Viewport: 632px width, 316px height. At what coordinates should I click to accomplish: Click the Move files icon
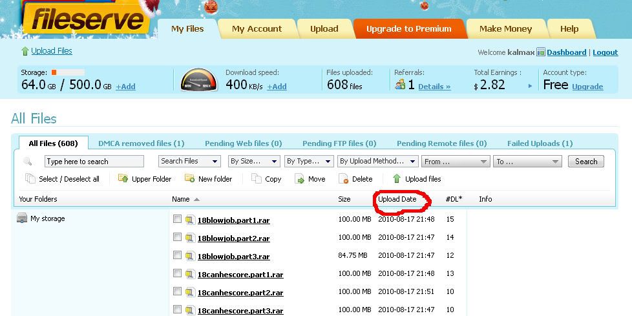[300, 179]
